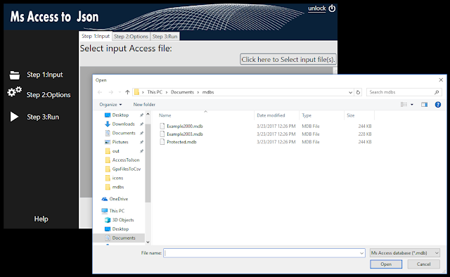The image size is (450, 277).
Task: Expand the address bar history dropdown
Action: coord(350,92)
